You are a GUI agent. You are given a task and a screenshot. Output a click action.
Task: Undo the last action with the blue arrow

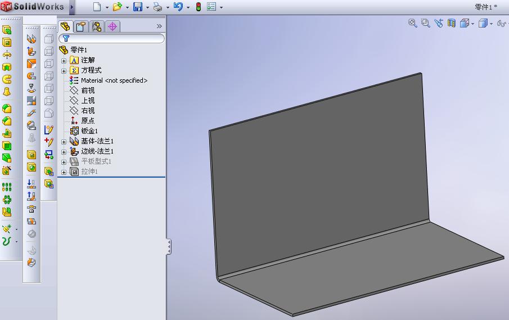pyautogui.click(x=178, y=7)
